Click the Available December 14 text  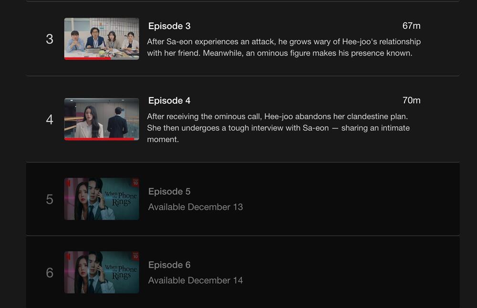click(196, 280)
